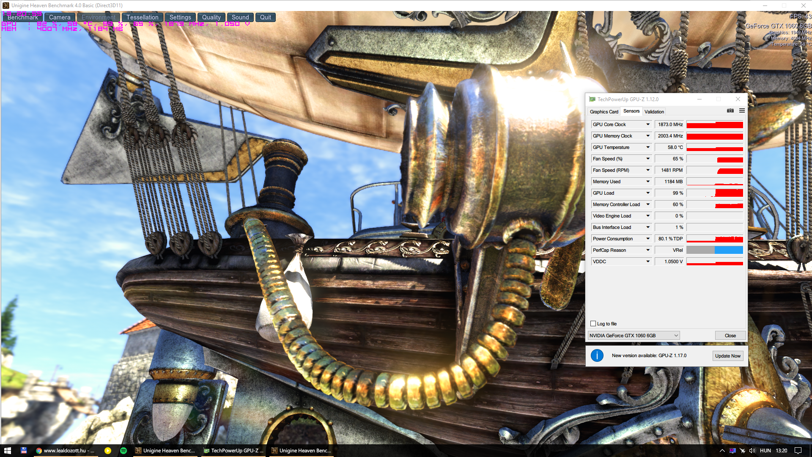This screenshot has width=812, height=457.
Task: Switch to the Validation tab
Action: [x=654, y=112]
